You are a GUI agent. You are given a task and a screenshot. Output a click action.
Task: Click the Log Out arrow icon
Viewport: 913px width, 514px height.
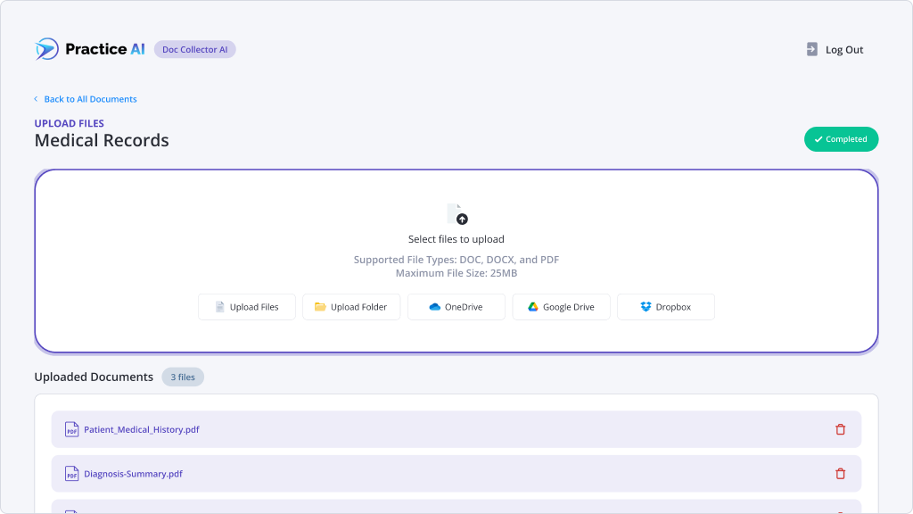(810, 49)
